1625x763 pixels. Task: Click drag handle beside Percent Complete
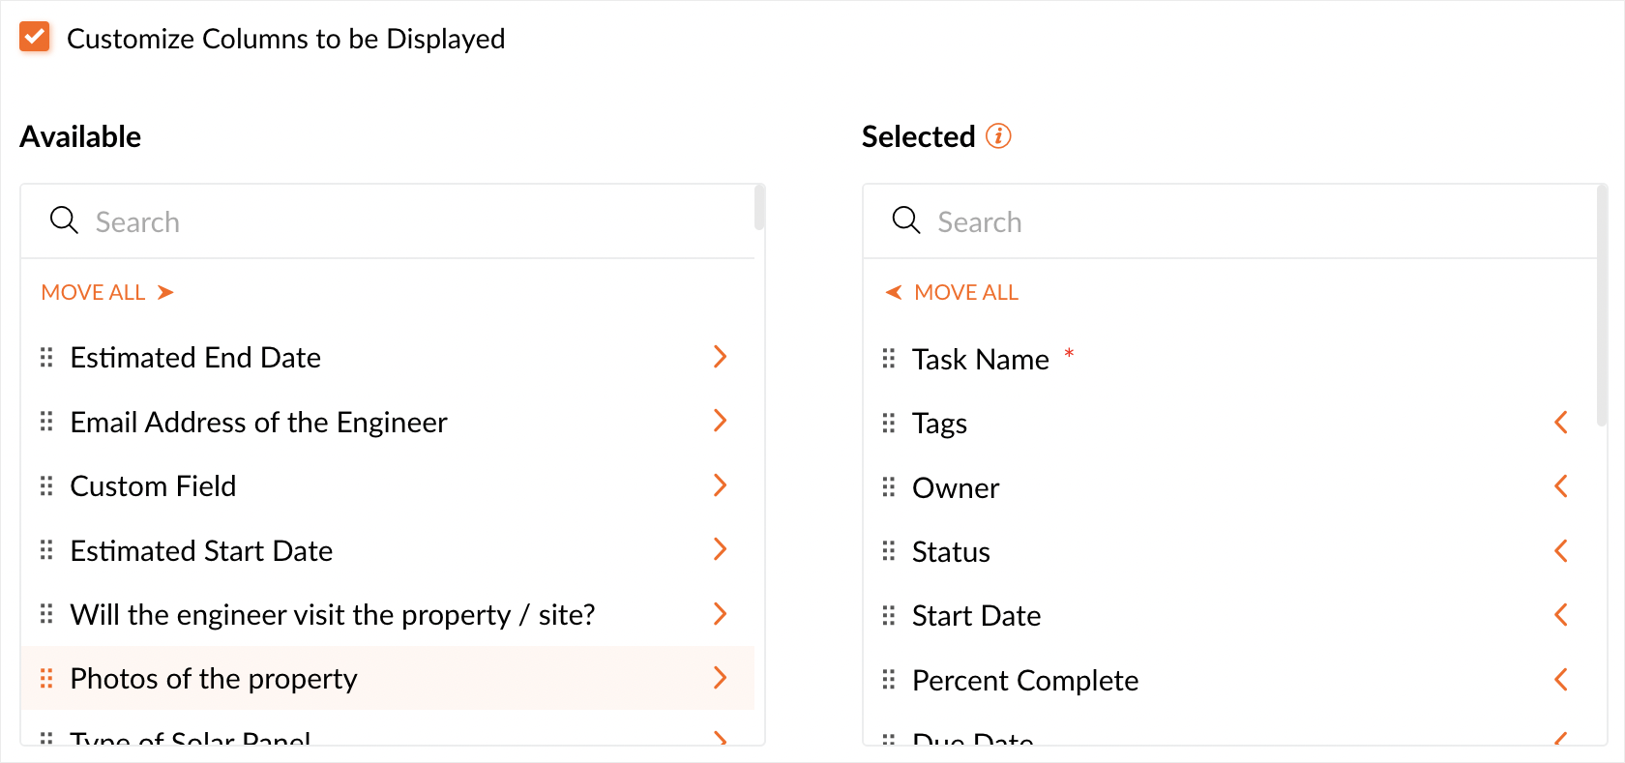click(x=889, y=681)
